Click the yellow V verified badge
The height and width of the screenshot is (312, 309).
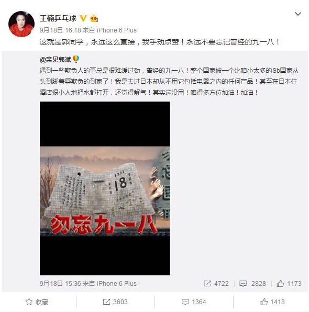(83, 18)
